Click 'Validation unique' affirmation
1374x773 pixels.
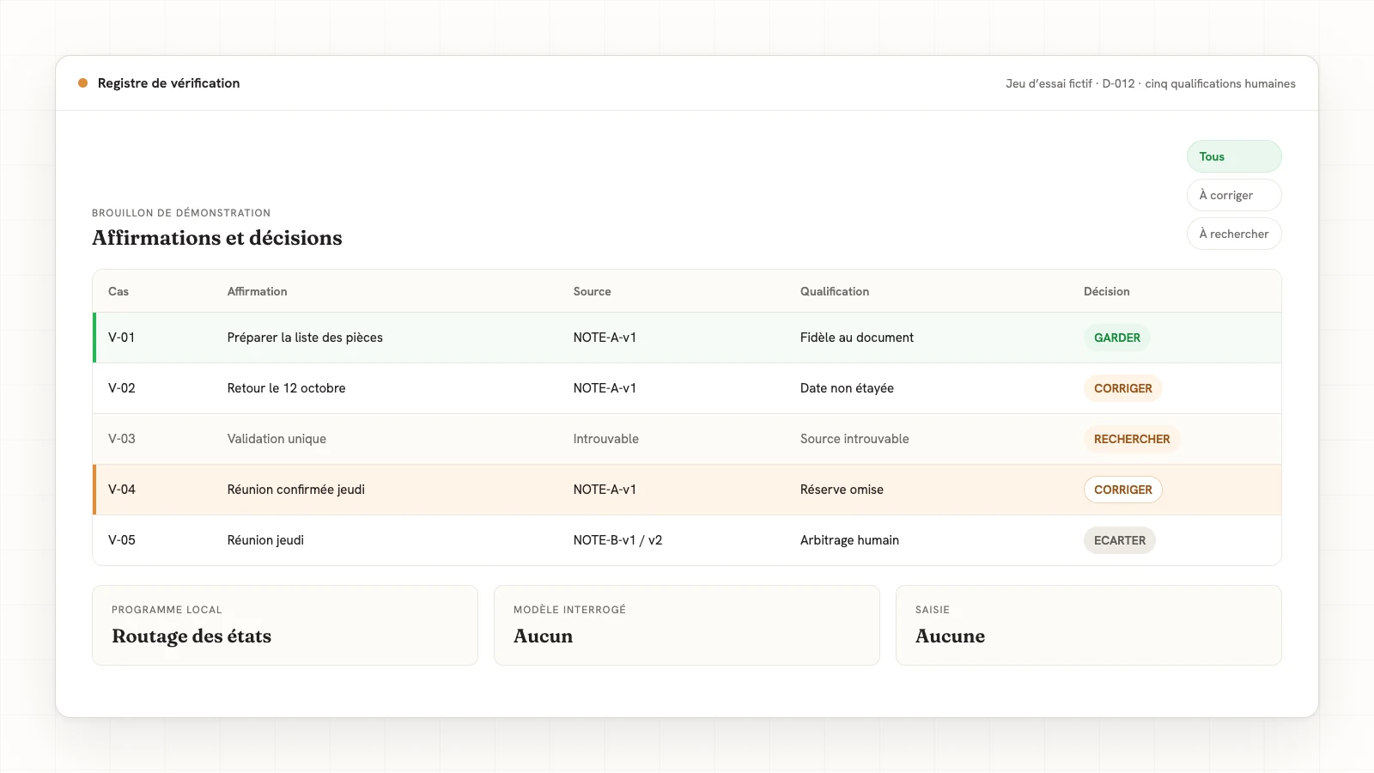pyautogui.click(x=277, y=439)
